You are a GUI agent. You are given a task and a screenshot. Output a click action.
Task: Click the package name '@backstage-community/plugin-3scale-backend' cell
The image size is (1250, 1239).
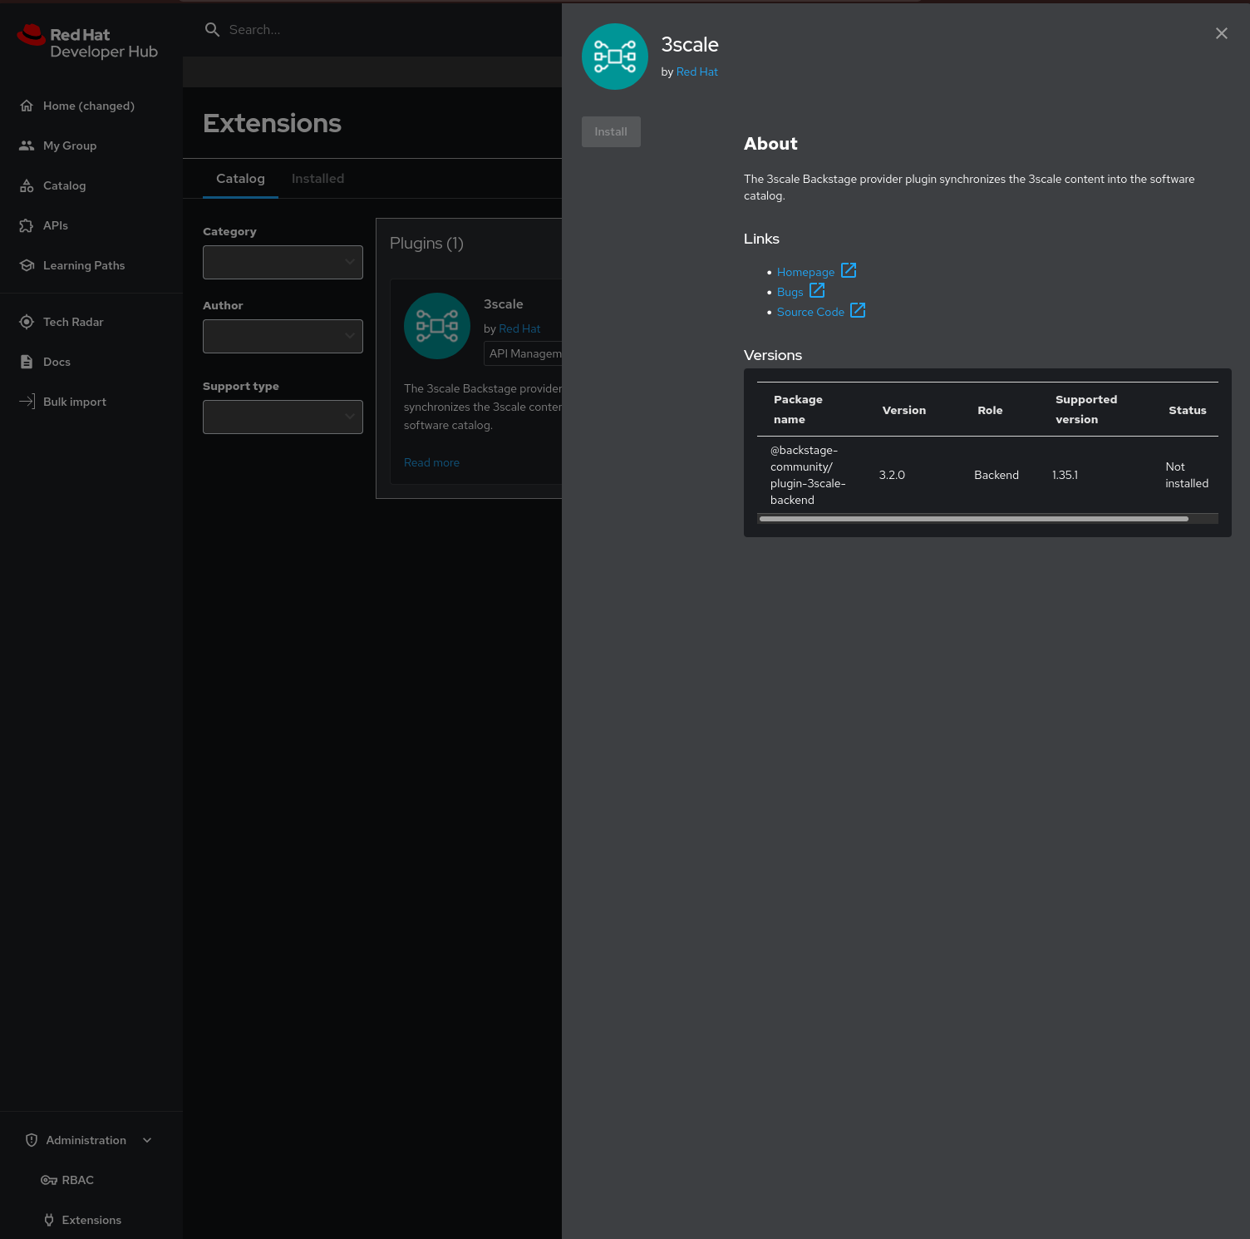(x=808, y=475)
